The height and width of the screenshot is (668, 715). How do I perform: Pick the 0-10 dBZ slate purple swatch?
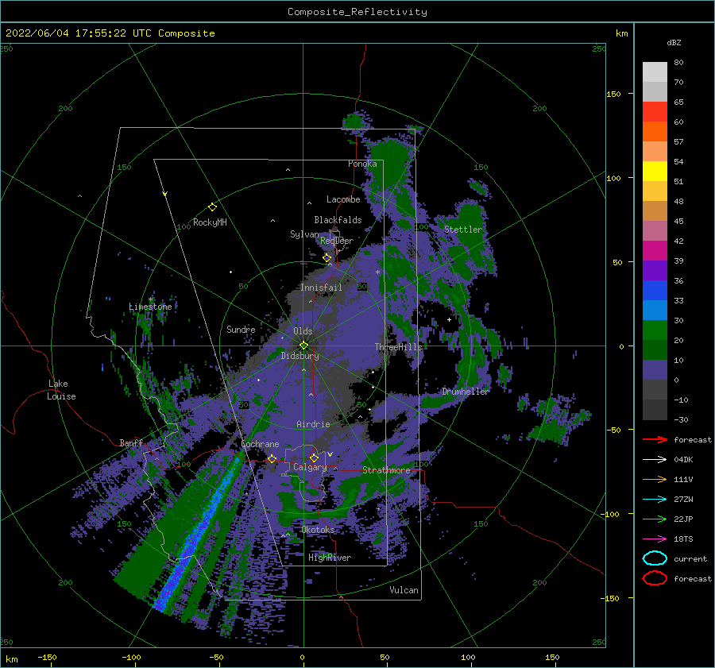point(655,370)
